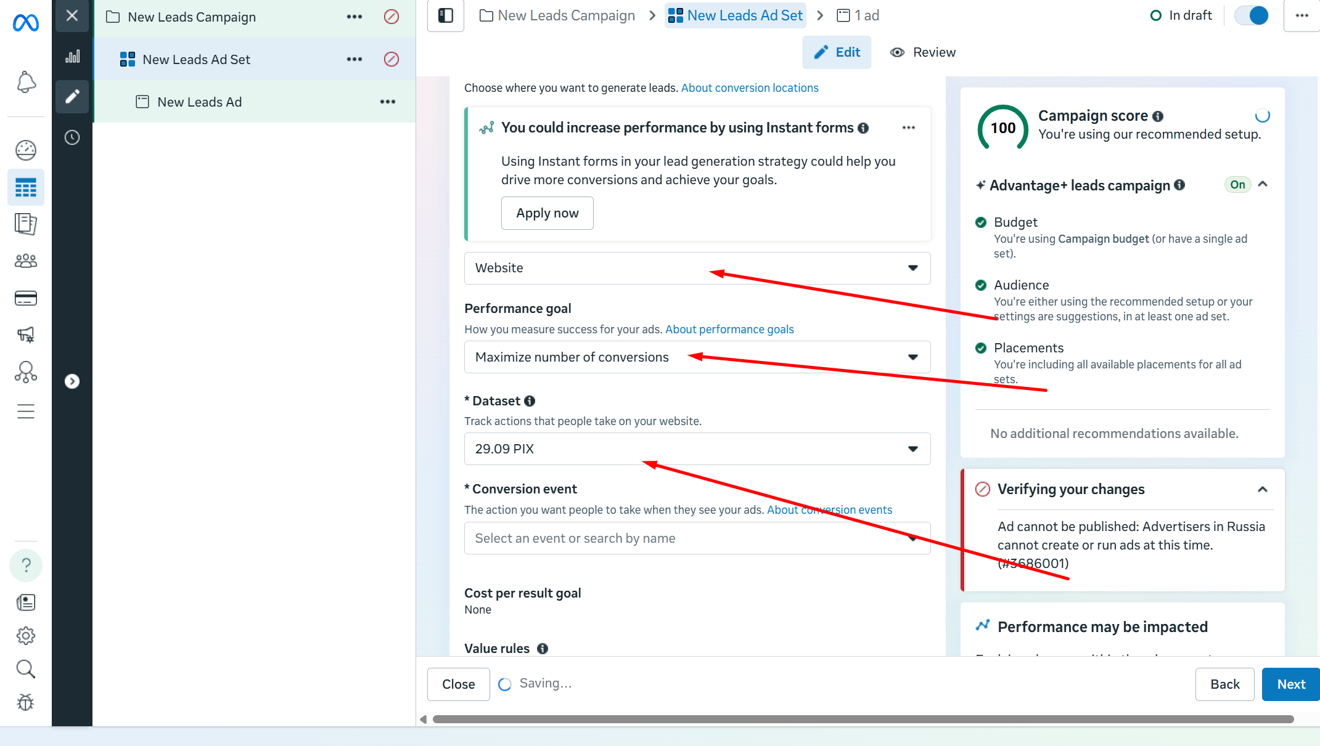Click Next button
This screenshot has height=746, width=1320.
[x=1291, y=684]
